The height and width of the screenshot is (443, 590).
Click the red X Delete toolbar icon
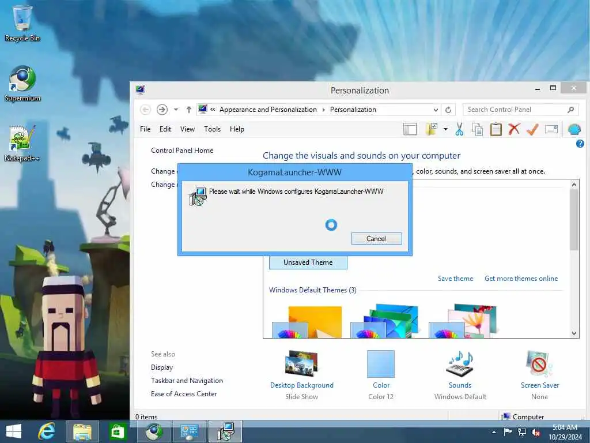(514, 129)
